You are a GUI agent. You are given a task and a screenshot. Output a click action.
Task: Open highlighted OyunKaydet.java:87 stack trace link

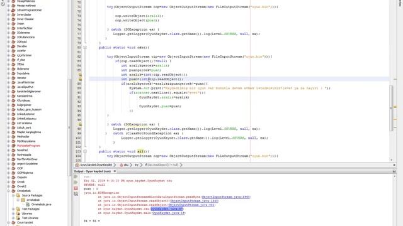(x=167, y=209)
